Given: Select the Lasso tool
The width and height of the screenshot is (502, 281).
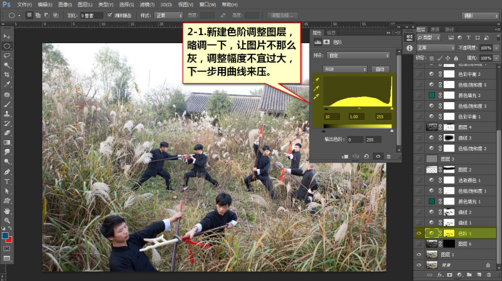Looking at the screenshot, I should [x=7, y=56].
